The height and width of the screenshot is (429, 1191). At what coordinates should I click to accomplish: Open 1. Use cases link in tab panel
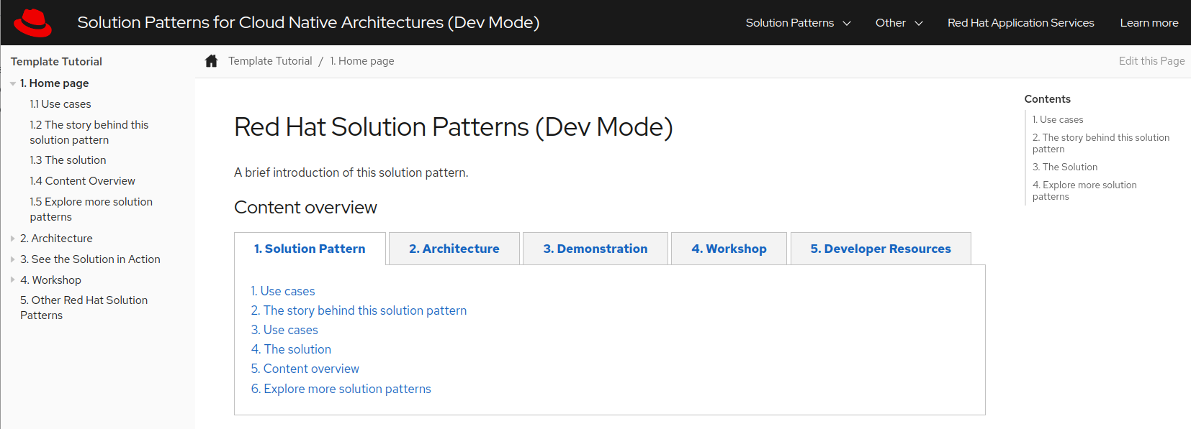[283, 291]
